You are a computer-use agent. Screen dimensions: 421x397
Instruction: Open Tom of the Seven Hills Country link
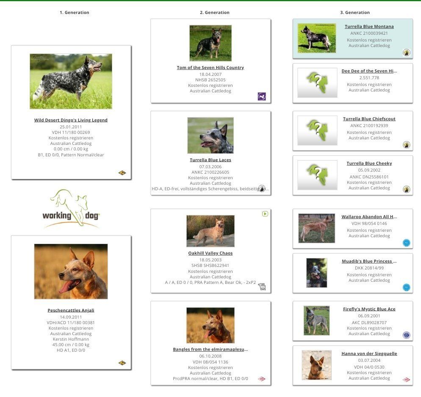[210, 68]
